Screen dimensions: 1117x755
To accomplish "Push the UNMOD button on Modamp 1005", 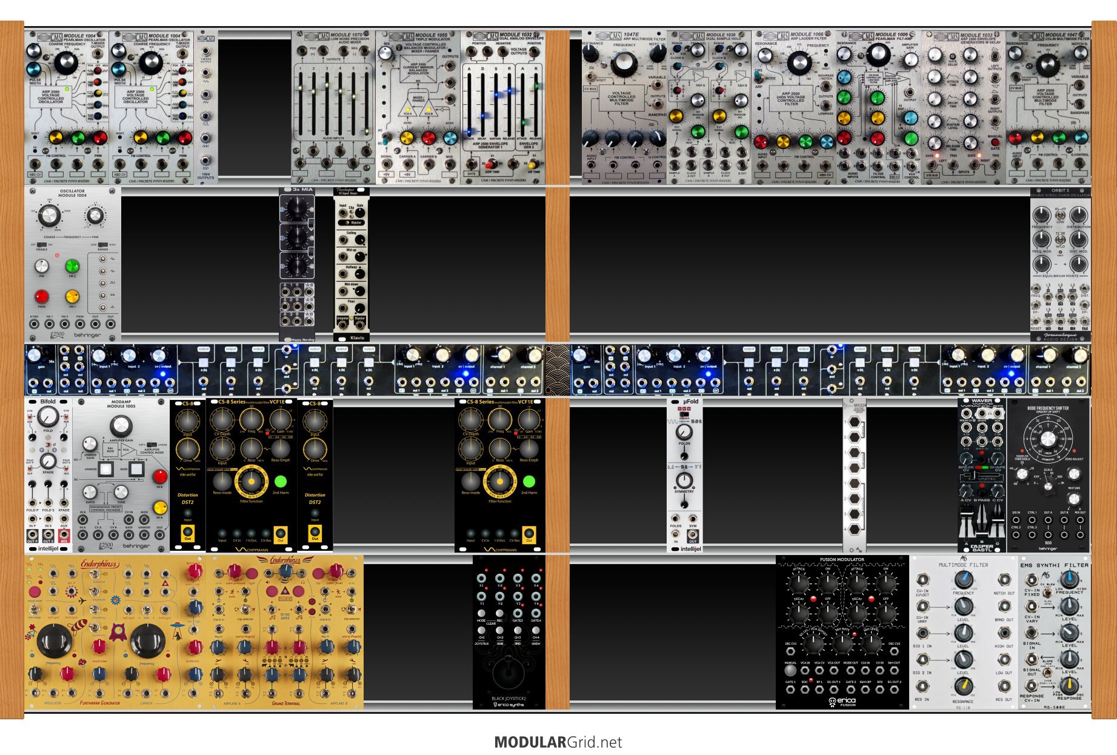I will (x=106, y=468).
